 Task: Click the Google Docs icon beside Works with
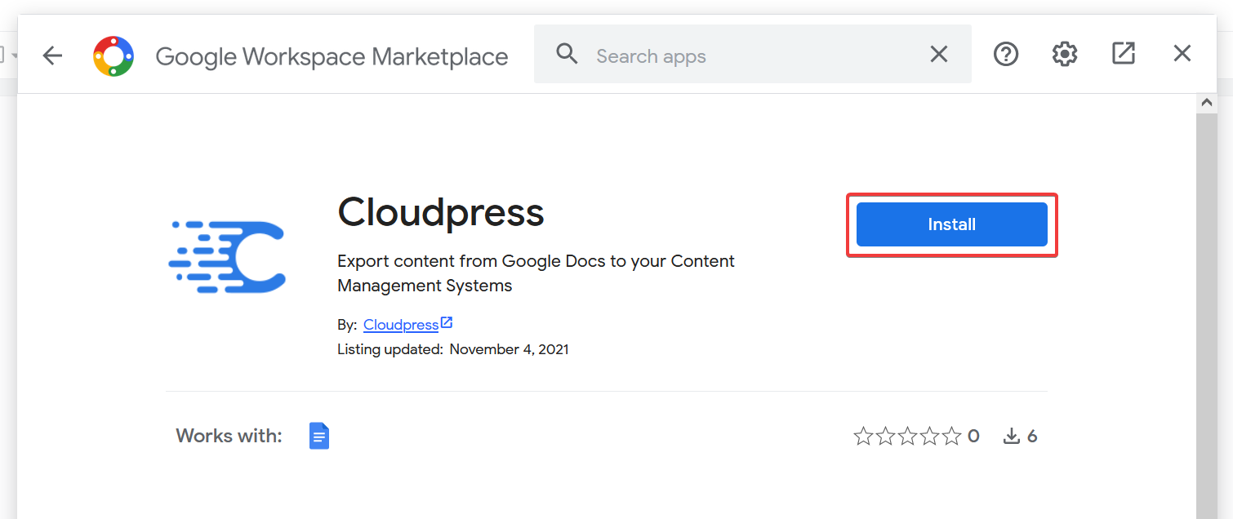tap(319, 436)
